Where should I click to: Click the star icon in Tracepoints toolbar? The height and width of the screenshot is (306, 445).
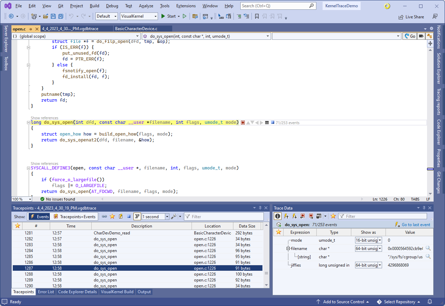(112, 216)
